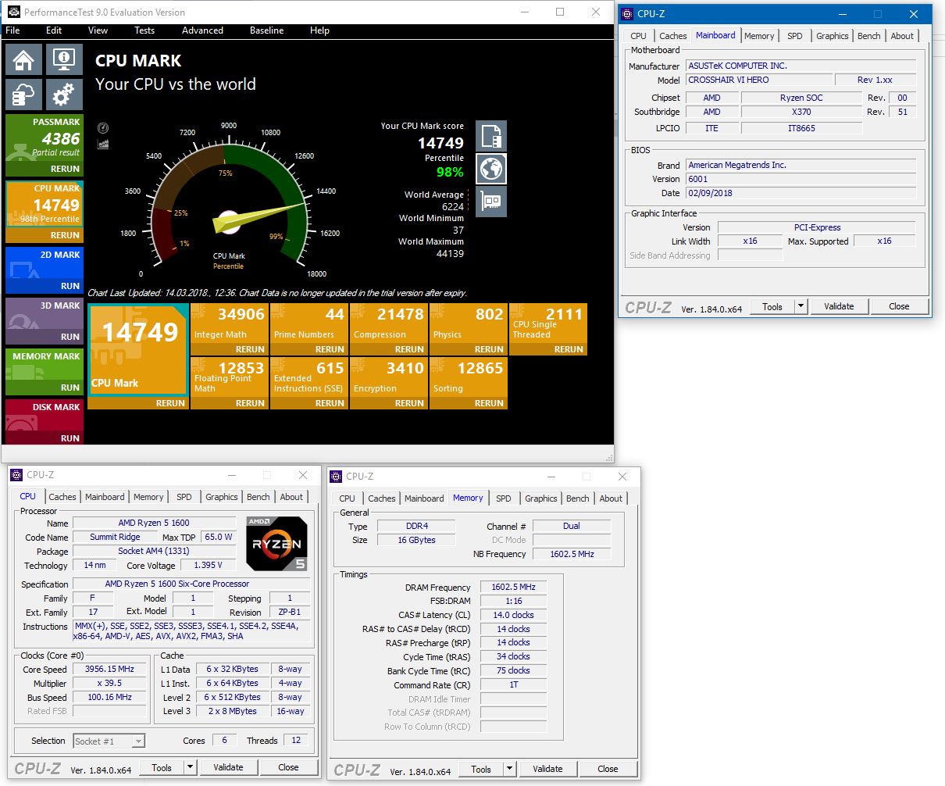Image resolution: width=945 pixels, height=786 pixels.
Task: Rerun the PassMark overall test
Action: [65, 169]
